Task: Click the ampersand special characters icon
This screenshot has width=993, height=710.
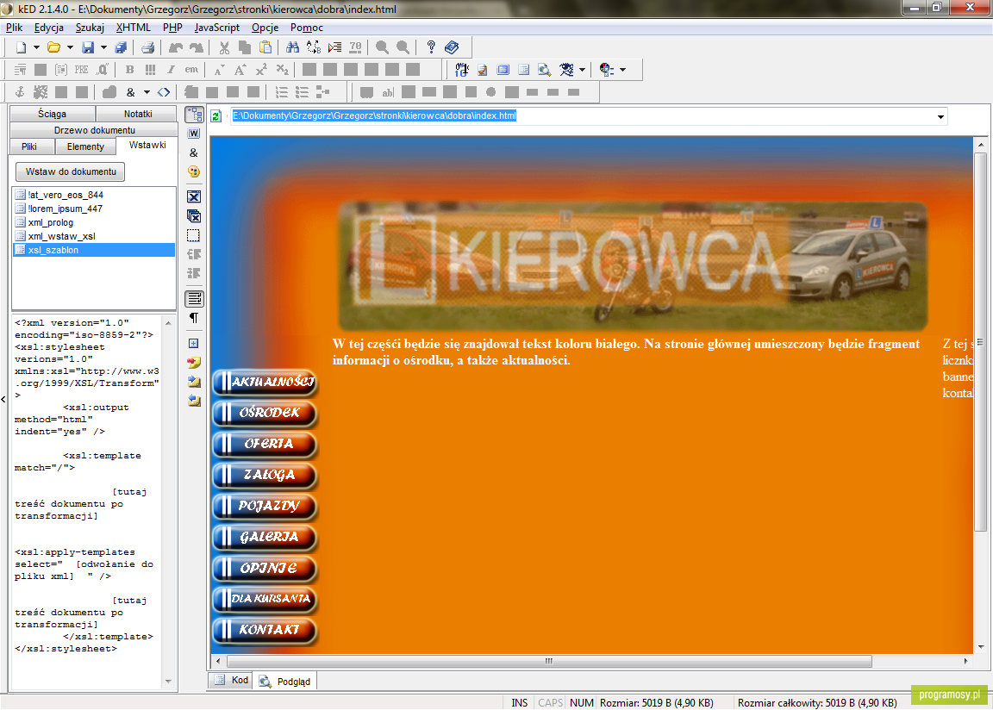Action: click(x=130, y=92)
